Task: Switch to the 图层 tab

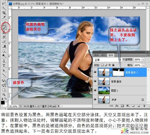Action: 111,55
